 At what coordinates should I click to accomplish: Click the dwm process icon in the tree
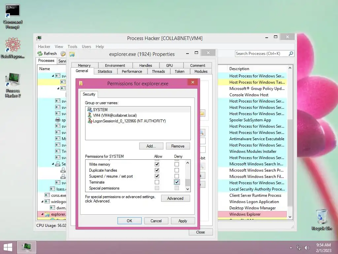[x=52, y=208]
